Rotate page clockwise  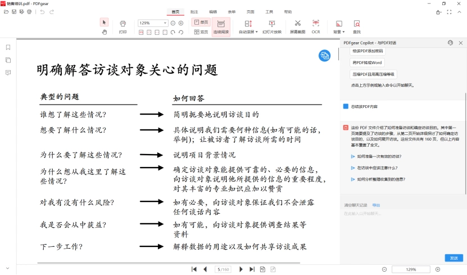point(173,32)
